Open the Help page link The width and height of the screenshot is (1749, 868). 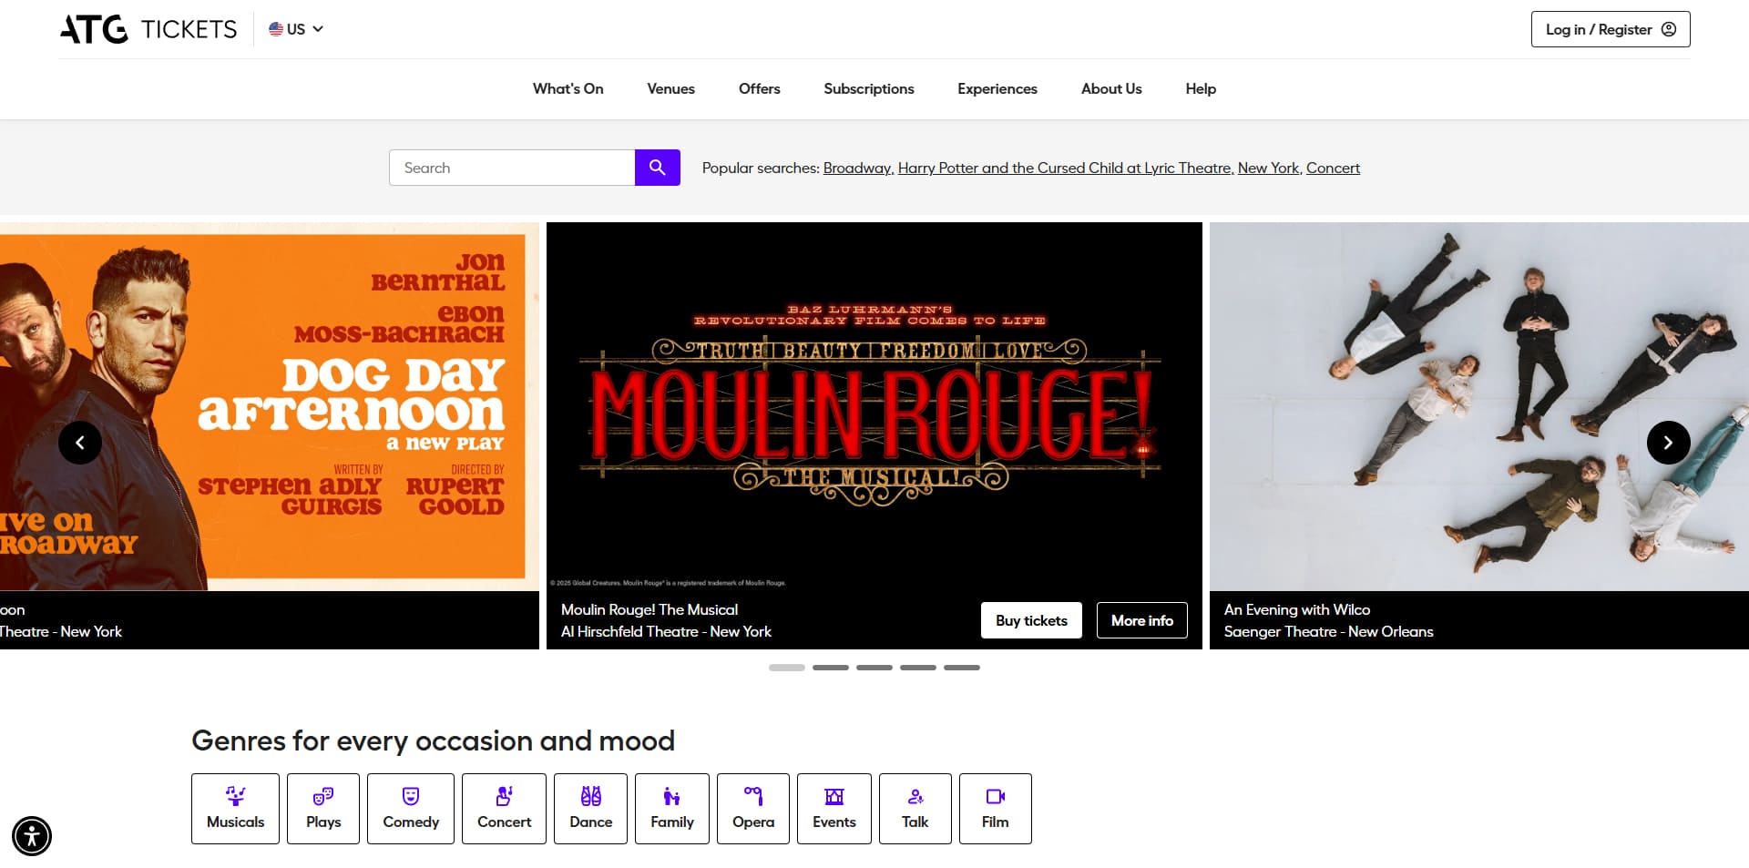point(1201,88)
